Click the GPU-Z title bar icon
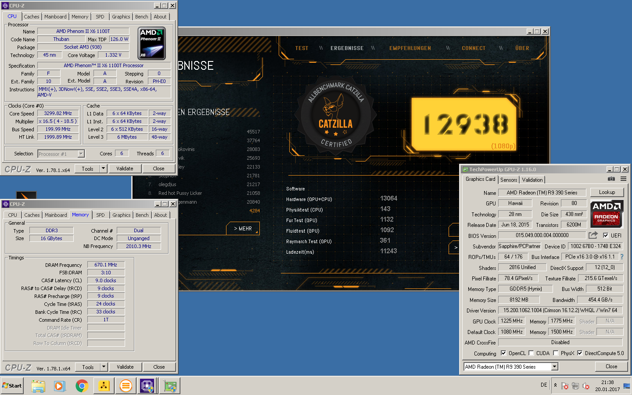Viewport: 632px width, 395px height. (464, 169)
